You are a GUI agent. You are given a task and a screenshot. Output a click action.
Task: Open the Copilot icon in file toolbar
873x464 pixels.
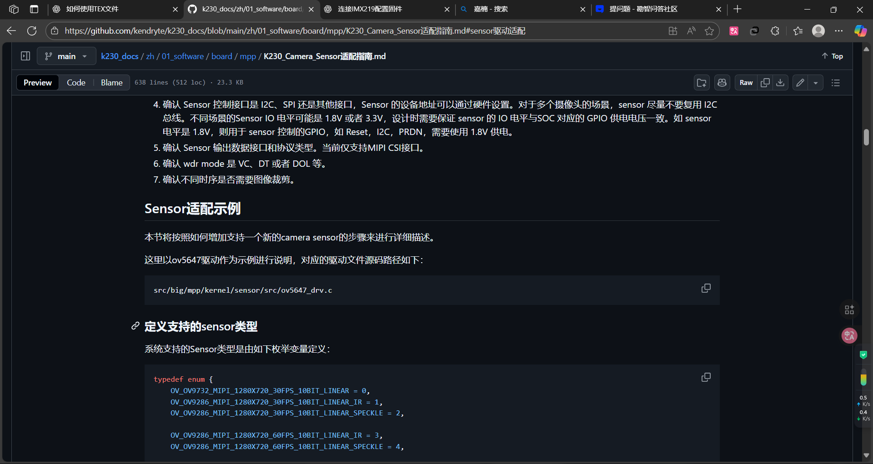coord(722,83)
